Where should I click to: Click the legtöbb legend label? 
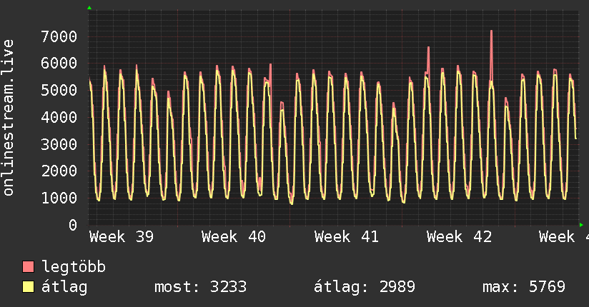pyautogui.click(x=74, y=266)
